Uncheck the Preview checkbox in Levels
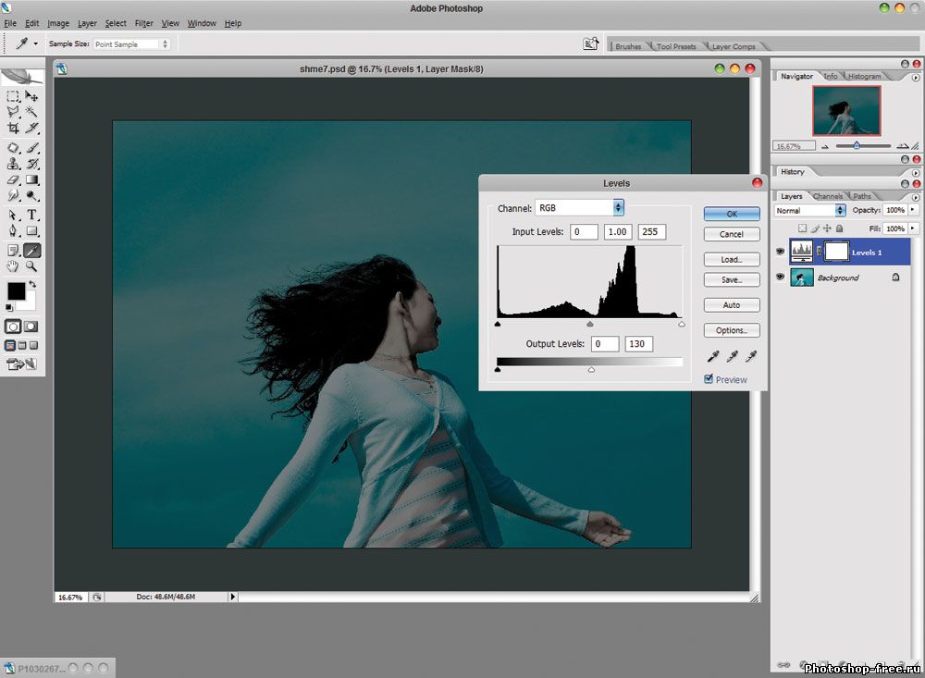925x678 pixels. pos(709,379)
